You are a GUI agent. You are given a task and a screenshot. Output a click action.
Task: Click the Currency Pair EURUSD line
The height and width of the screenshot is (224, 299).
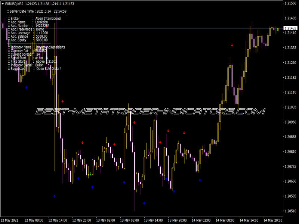[x=27, y=51]
